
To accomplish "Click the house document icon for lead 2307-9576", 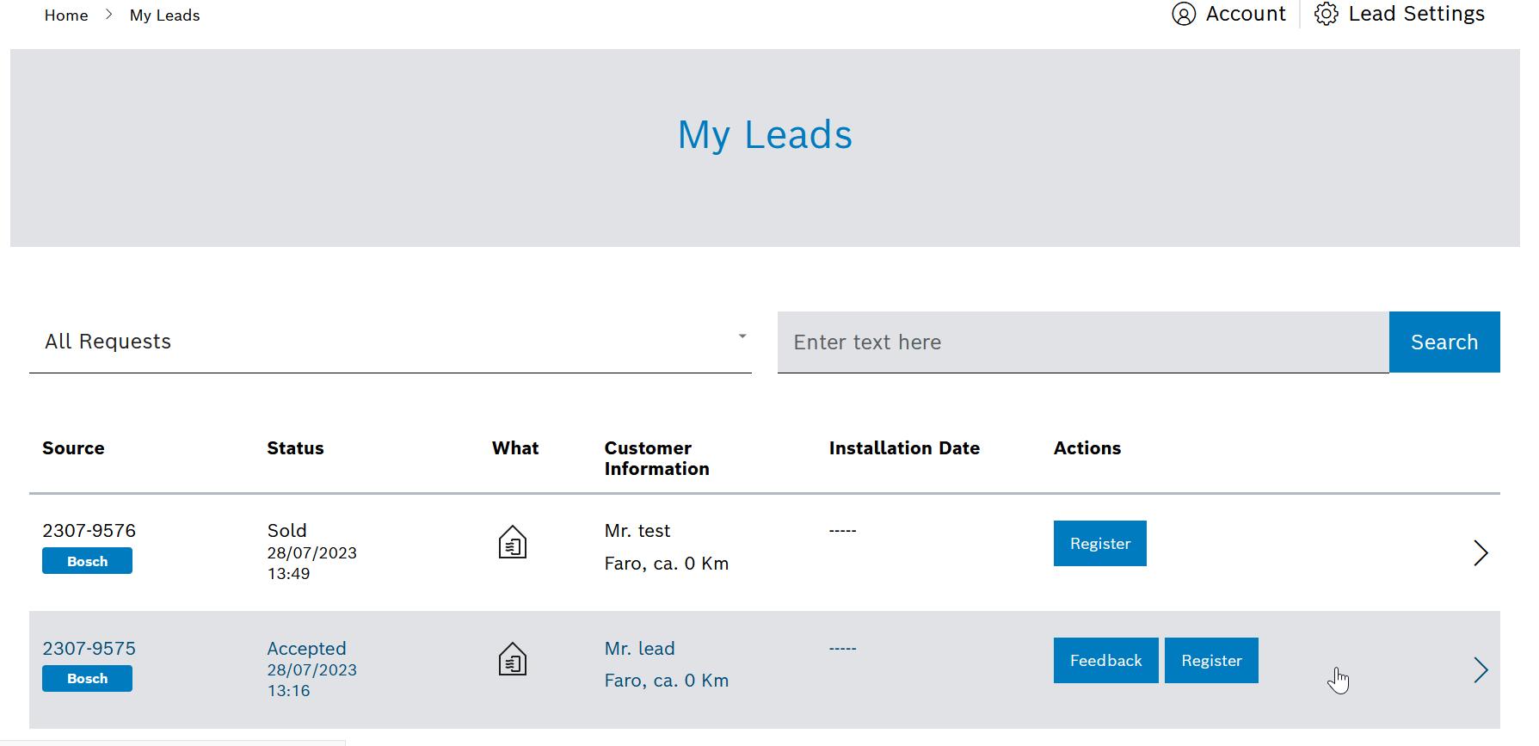I will 513,543.
